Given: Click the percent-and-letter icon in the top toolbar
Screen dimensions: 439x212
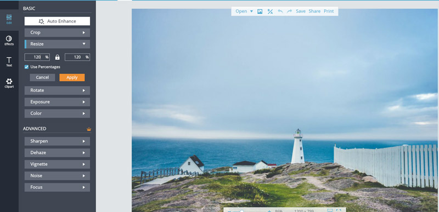Looking at the screenshot, I should coord(270,12).
